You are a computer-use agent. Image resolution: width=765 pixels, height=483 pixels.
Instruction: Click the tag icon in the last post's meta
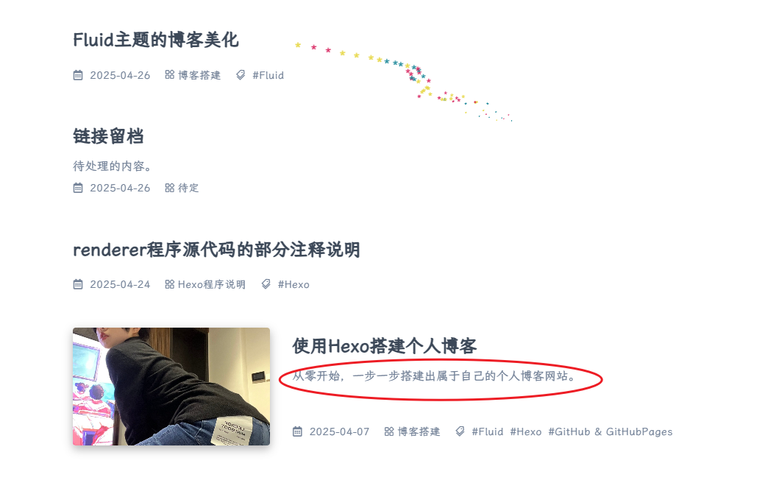pos(460,431)
